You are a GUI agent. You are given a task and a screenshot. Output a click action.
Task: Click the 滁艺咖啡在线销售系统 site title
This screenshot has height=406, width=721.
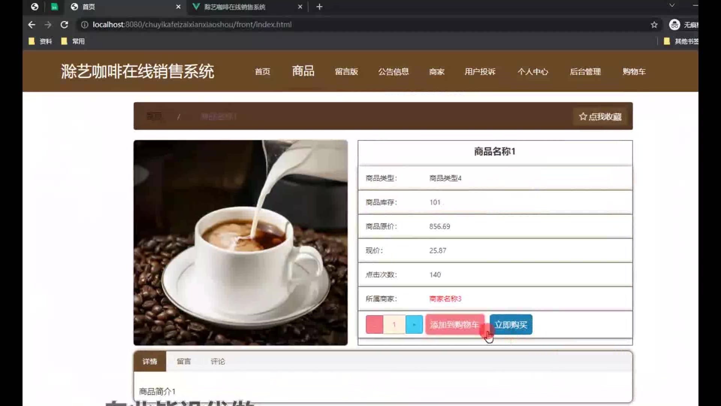pyautogui.click(x=137, y=71)
